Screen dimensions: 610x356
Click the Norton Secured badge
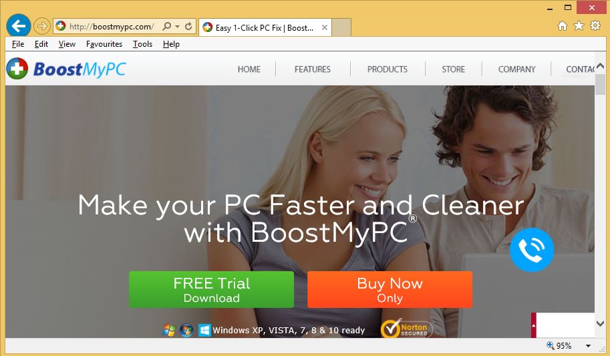pos(406,329)
